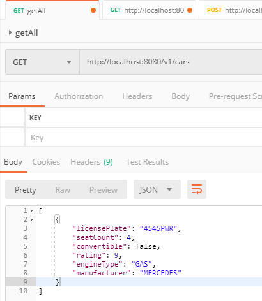This screenshot has height=301, width=262.
Task: Click the "seatCount" key in response
Action: [x=95, y=237]
